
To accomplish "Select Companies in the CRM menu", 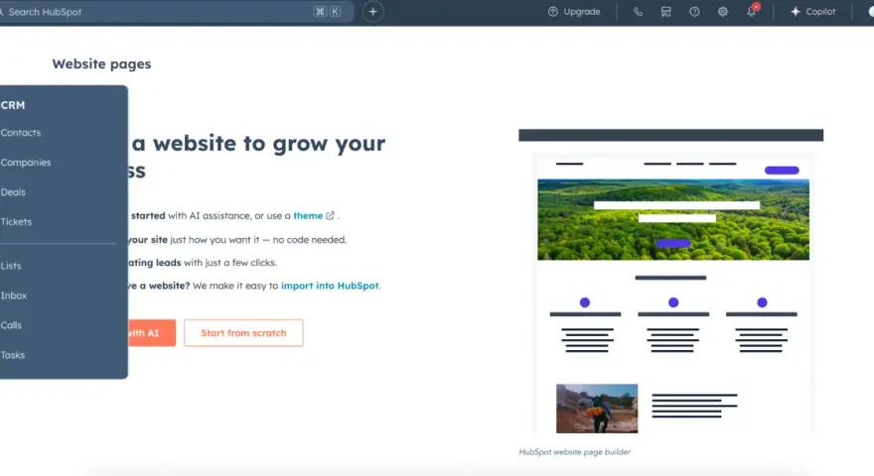I will (26, 163).
